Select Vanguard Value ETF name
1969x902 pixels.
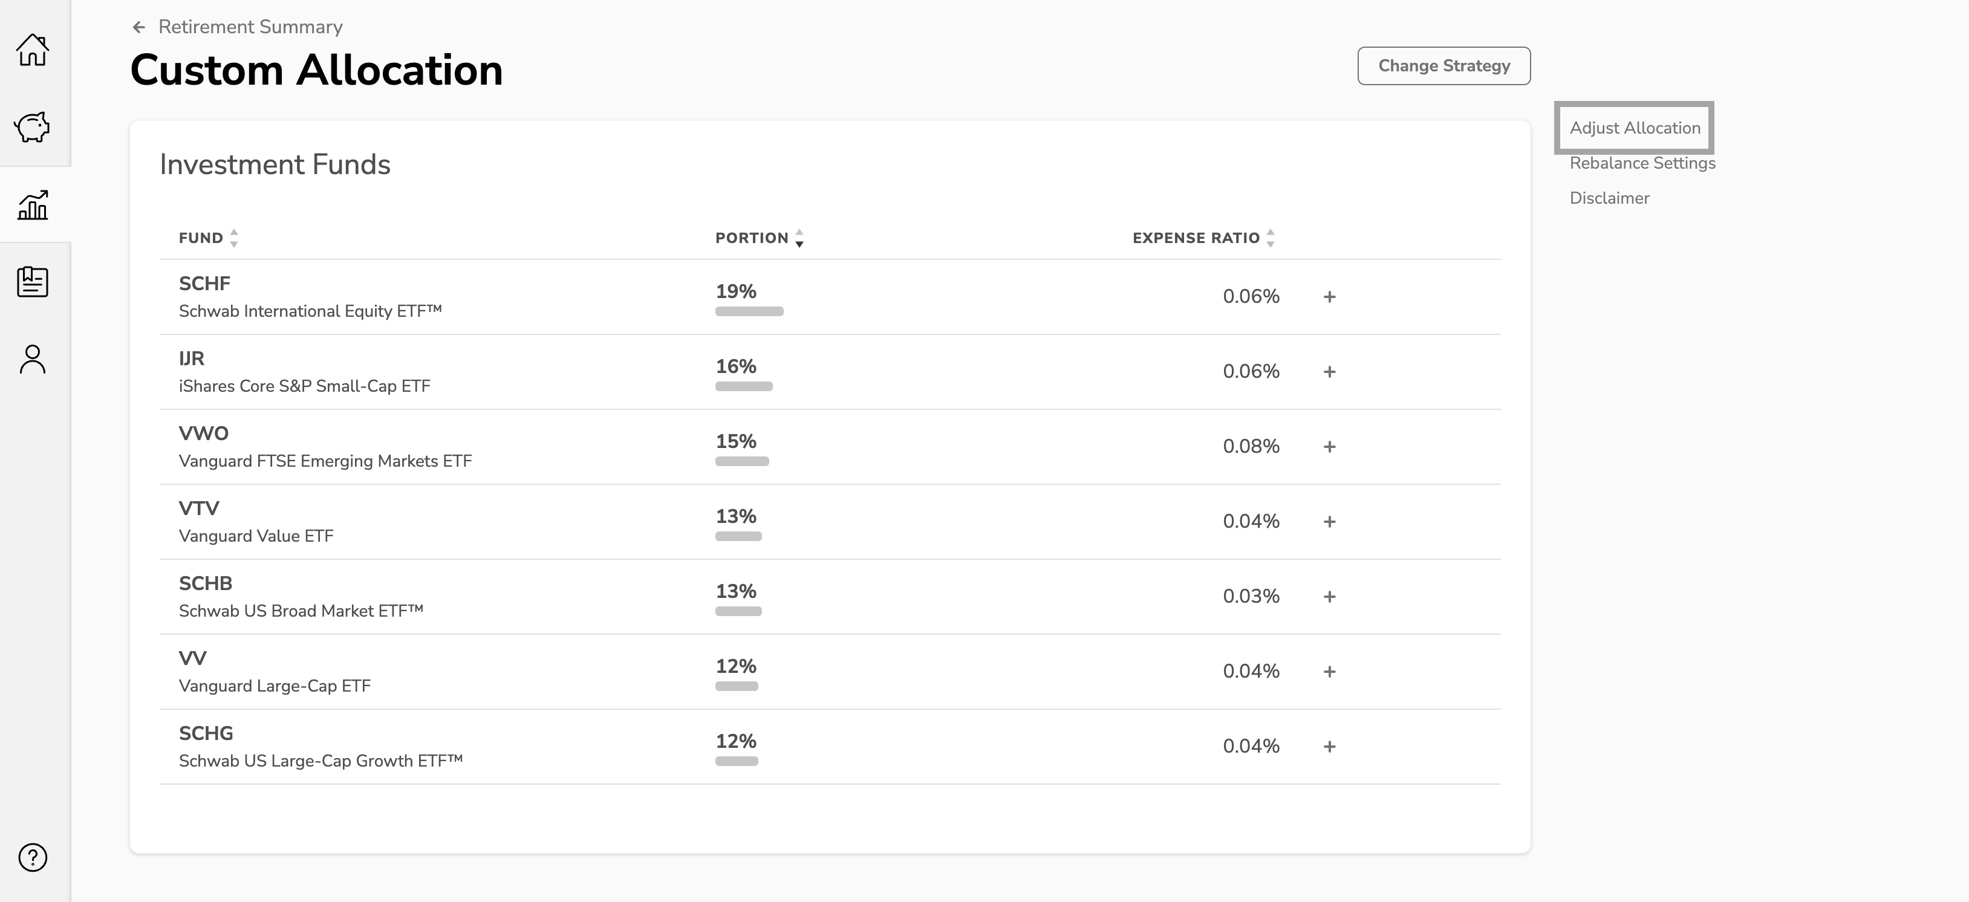click(256, 536)
